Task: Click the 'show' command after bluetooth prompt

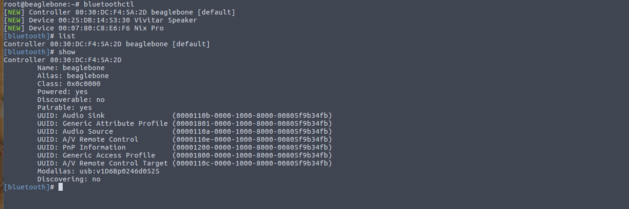Action: pos(67,52)
